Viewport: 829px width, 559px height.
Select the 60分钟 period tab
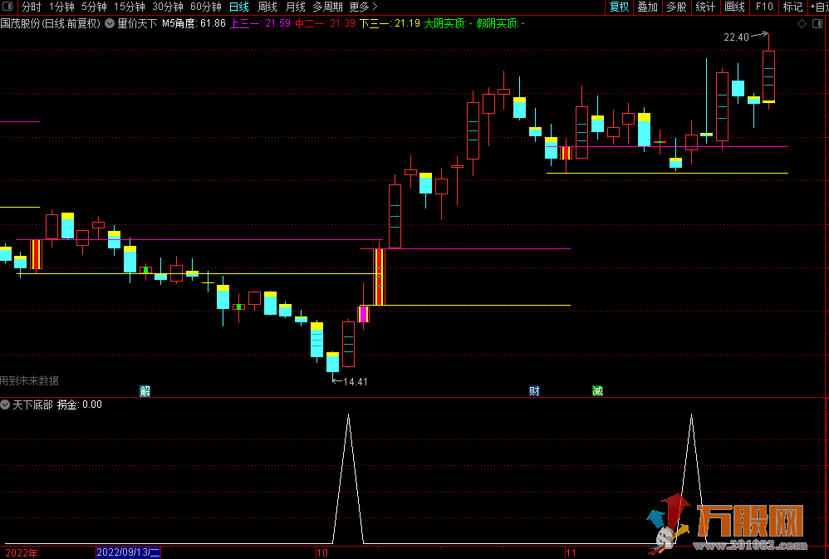pyautogui.click(x=206, y=7)
